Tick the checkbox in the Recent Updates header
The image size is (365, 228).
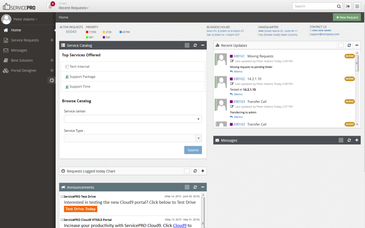[x=341, y=45]
